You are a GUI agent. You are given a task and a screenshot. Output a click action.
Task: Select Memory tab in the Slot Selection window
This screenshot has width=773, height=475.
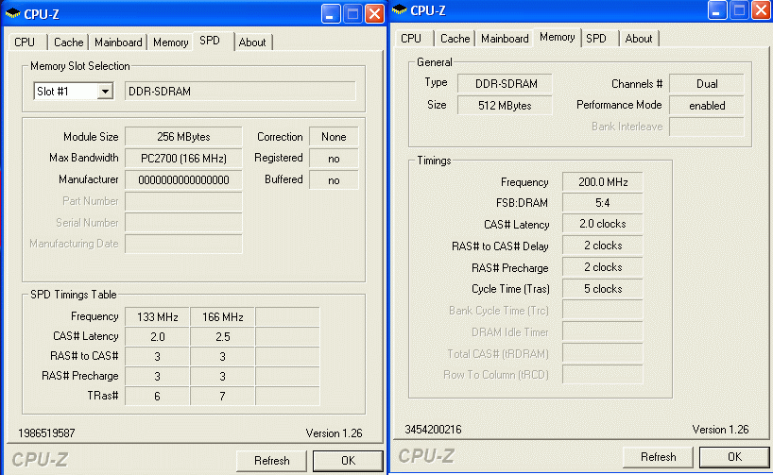170,42
